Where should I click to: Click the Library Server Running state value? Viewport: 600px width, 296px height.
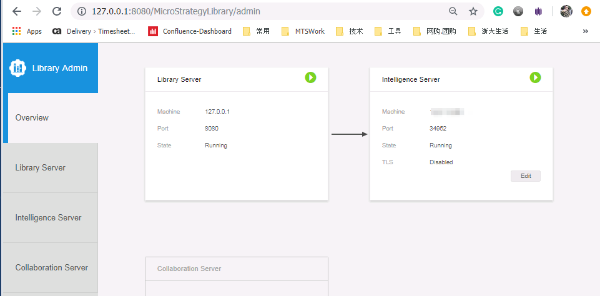coord(216,146)
